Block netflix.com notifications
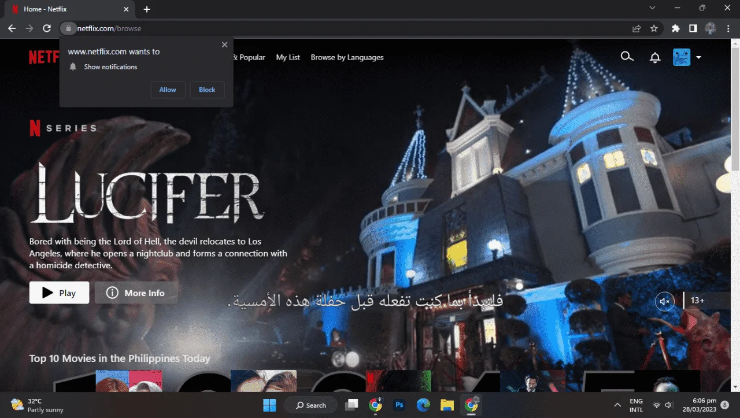The image size is (740, 418). click(x=207, y=90)
